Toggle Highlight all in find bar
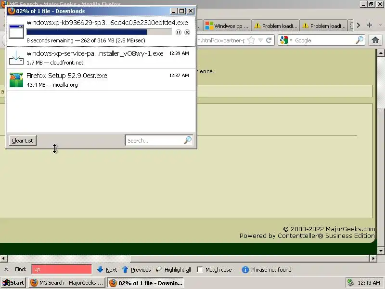Screen dimensions: 385x289 click(173, 270)
